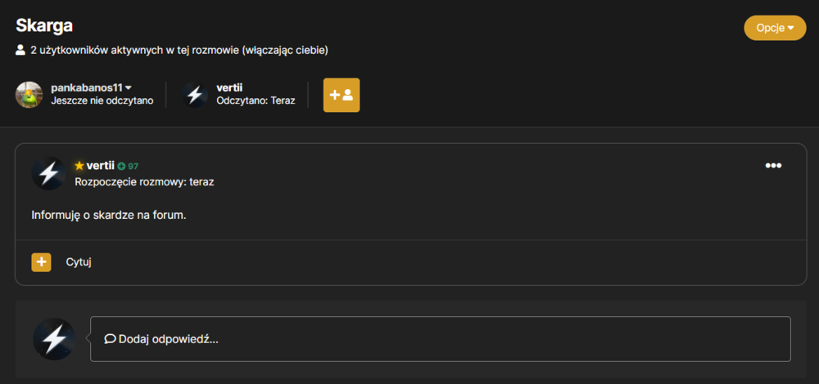Click vertii's lightning avatar in participants list
This screenshot has height=384, width=819.
pyautogui.click(x=195, y=95)
